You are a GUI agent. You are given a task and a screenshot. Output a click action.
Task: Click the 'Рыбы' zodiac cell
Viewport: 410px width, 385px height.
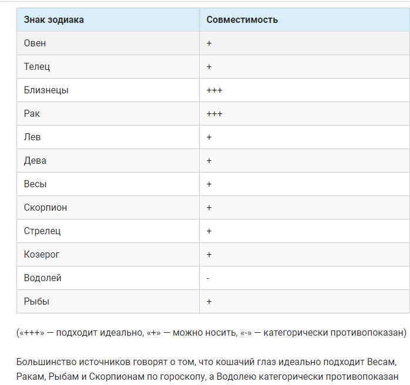37,302
